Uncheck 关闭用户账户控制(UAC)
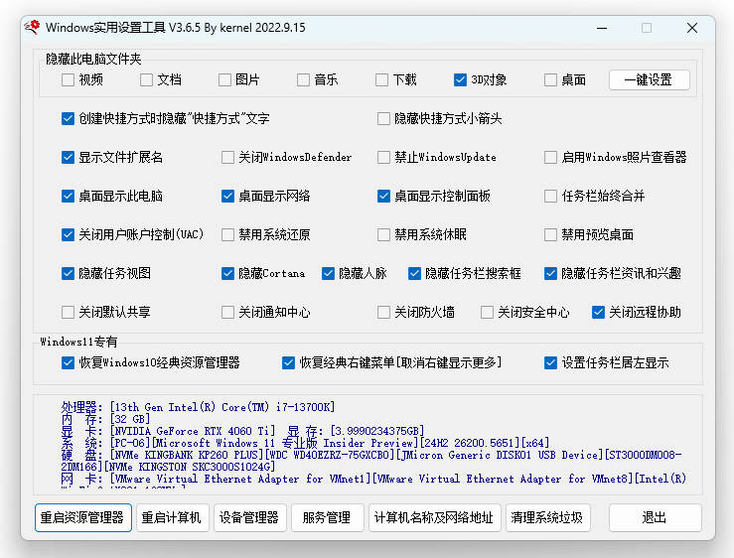 point(68,234)
